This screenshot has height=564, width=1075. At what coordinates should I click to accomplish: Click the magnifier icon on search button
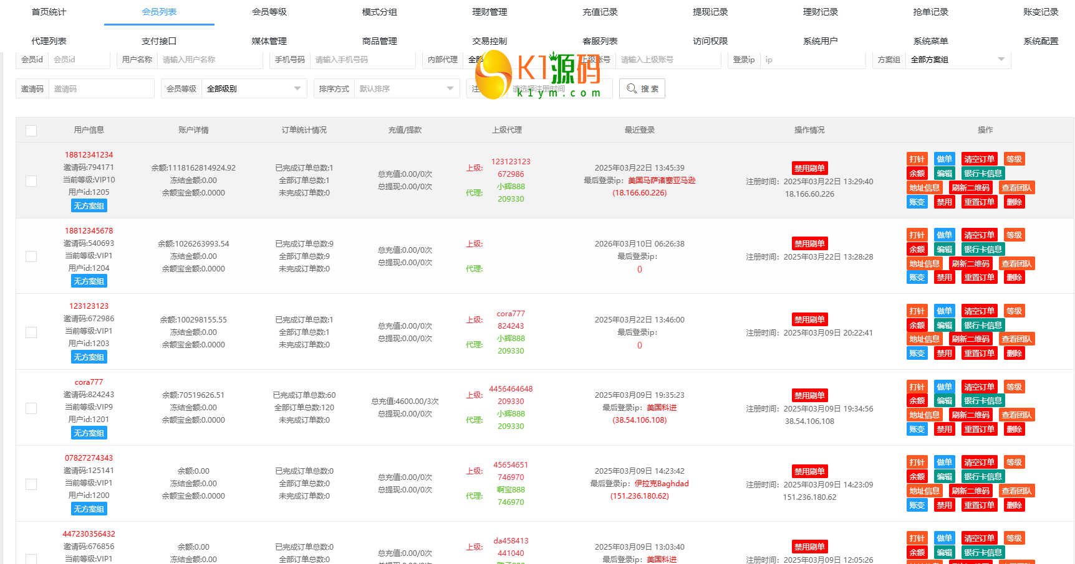click(632, 88)
